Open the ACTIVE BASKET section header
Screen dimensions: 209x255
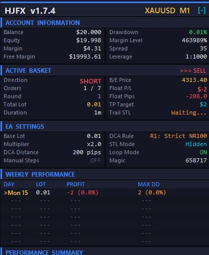[x=105, y=70]
